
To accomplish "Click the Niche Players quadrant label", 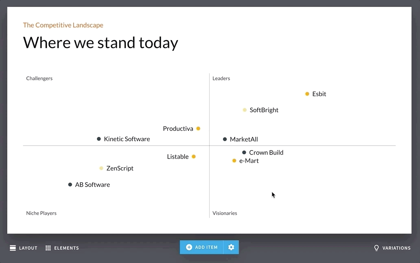I will [x=41, y=213].
